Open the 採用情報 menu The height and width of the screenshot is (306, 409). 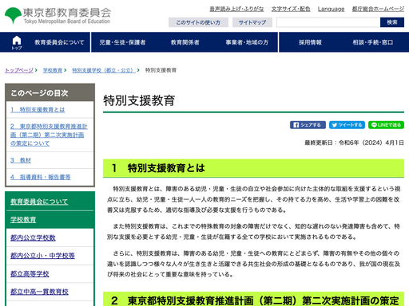(310, 42)
